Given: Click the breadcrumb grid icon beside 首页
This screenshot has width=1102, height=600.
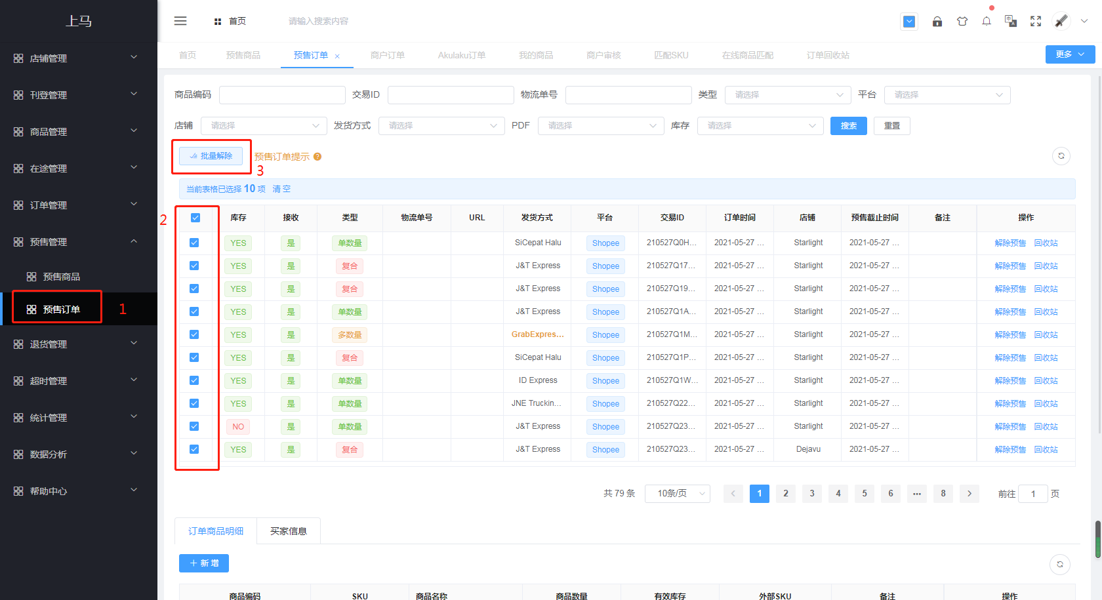Looking at the screenshot, I should tap(218, 22).
